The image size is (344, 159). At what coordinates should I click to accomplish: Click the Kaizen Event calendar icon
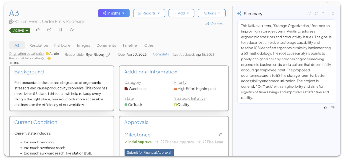tap(11, 21)
